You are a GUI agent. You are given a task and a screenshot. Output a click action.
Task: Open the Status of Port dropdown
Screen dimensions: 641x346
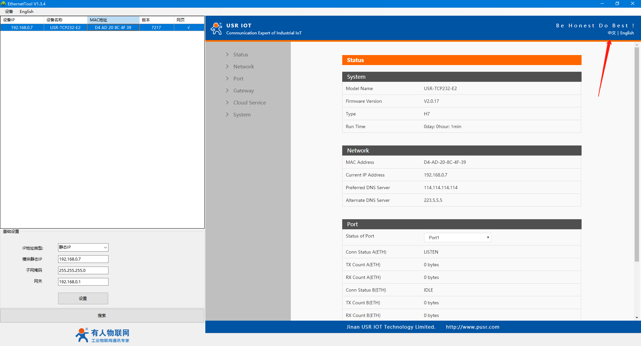coord(457,238)
